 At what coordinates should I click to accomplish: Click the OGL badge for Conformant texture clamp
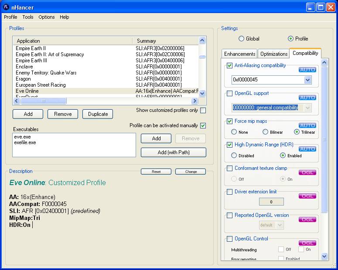point(307,172)
